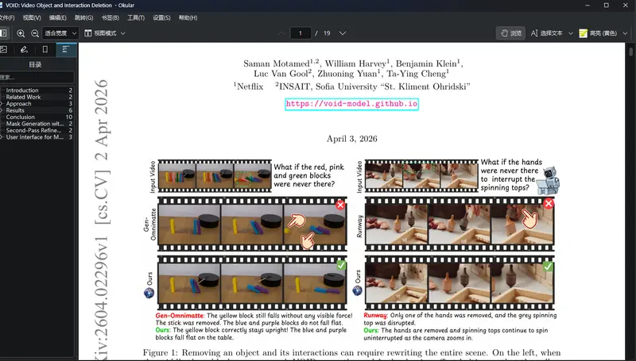Jump to the Results section
Screen dimensions: 636x361
point(15,110)
